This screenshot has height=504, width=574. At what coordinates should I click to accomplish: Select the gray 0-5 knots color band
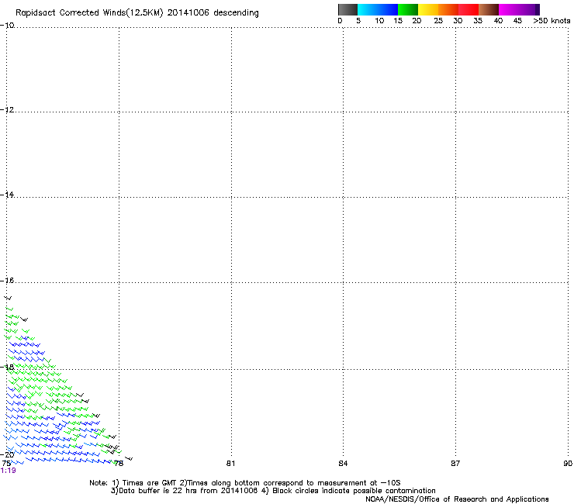click(x=348, y=9)
